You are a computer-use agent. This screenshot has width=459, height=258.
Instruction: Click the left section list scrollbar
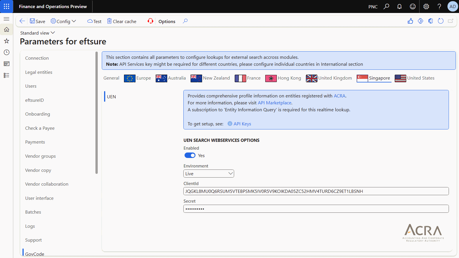pyautogui.click(x=97, y=113)
